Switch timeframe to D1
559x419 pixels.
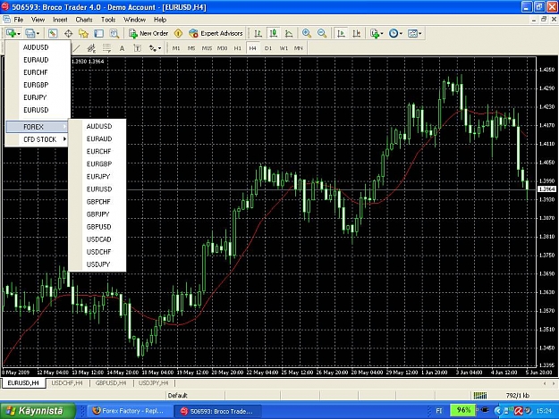pos(268,48)
